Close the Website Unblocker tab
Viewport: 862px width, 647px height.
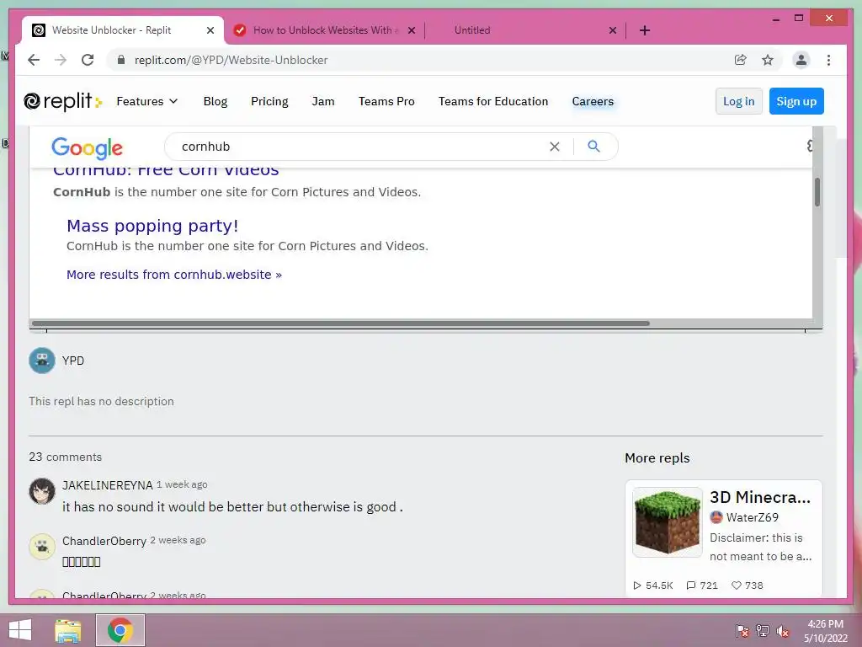click(210, 30)
